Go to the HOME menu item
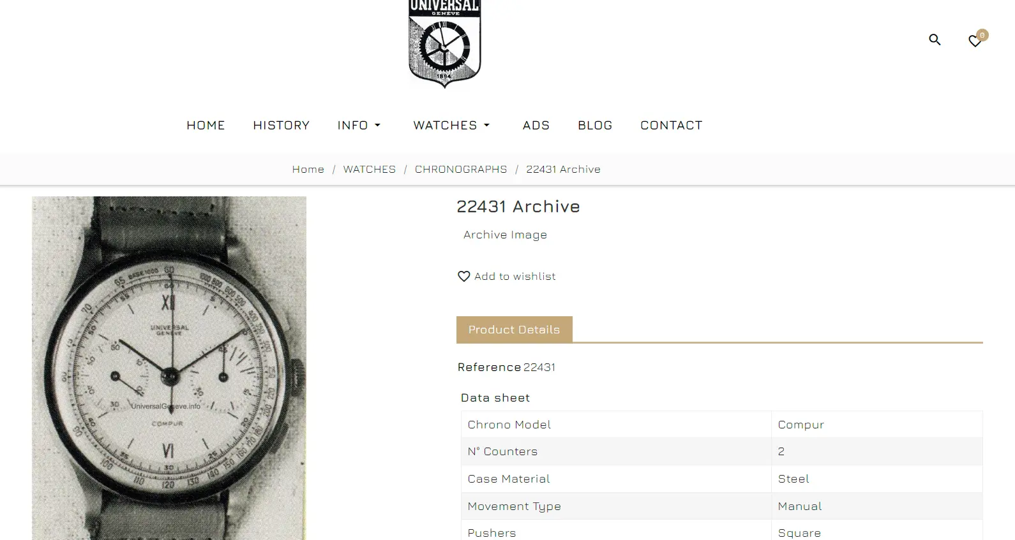Screen dimensions: 1015x540 point(206,126)
